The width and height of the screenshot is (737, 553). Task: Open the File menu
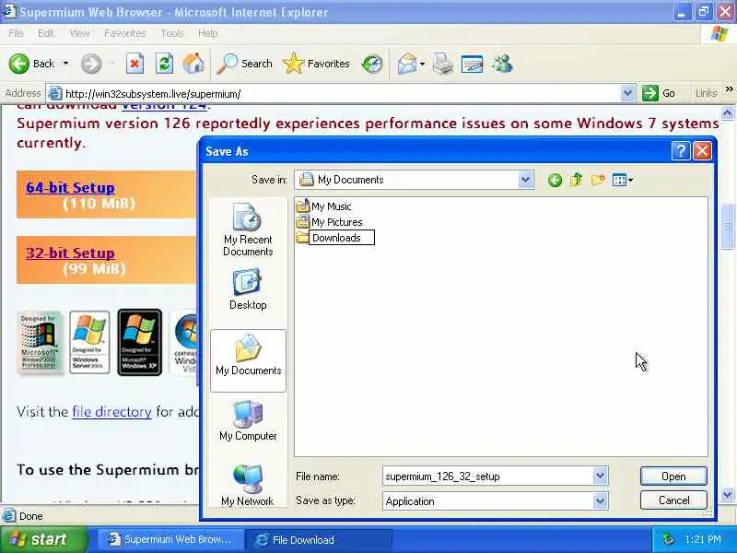[x=16, y=33]
